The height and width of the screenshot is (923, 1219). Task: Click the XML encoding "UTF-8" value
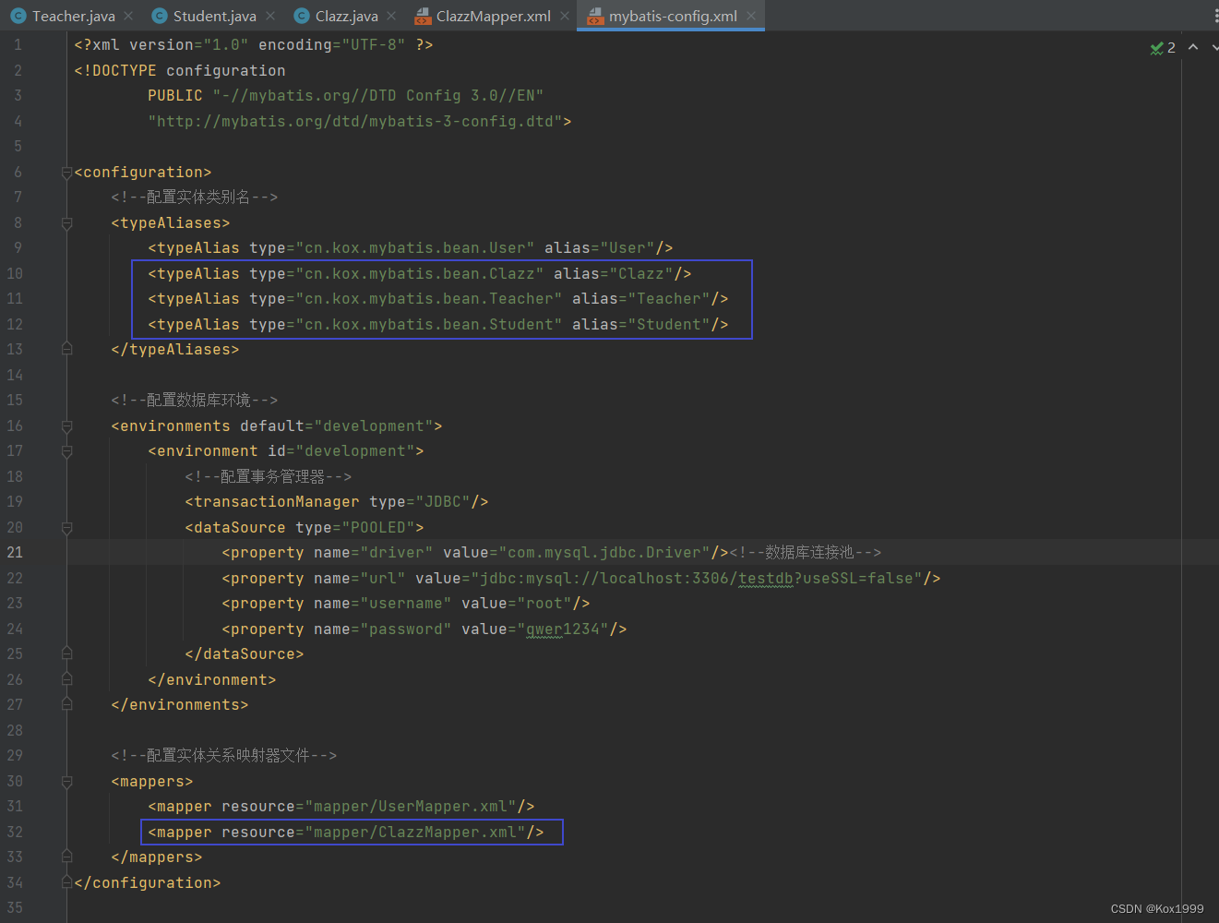(x=374, y=44)
